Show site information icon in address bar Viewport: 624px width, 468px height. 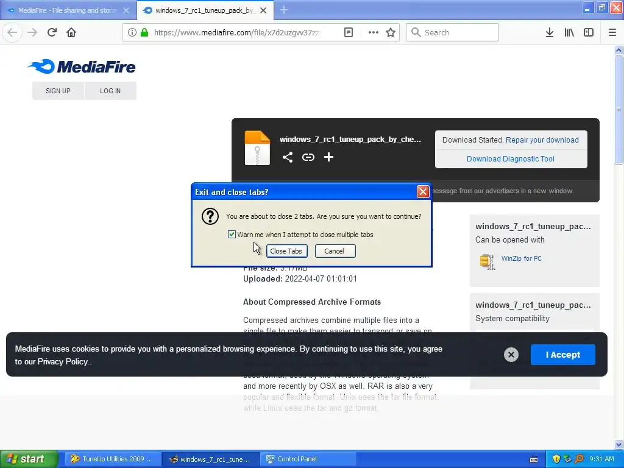132,33
